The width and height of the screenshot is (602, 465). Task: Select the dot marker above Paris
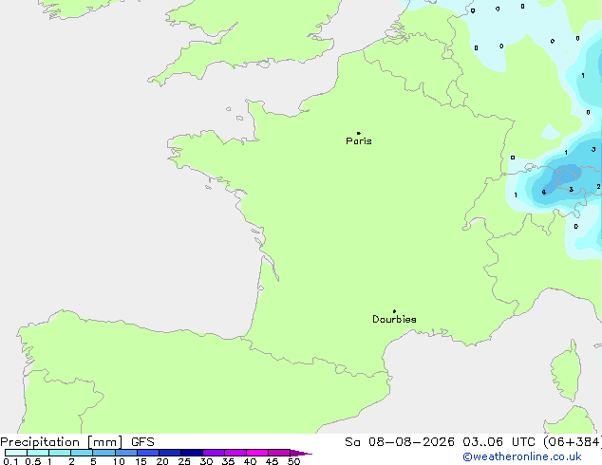pyautogui.click(x=359, y=133)
